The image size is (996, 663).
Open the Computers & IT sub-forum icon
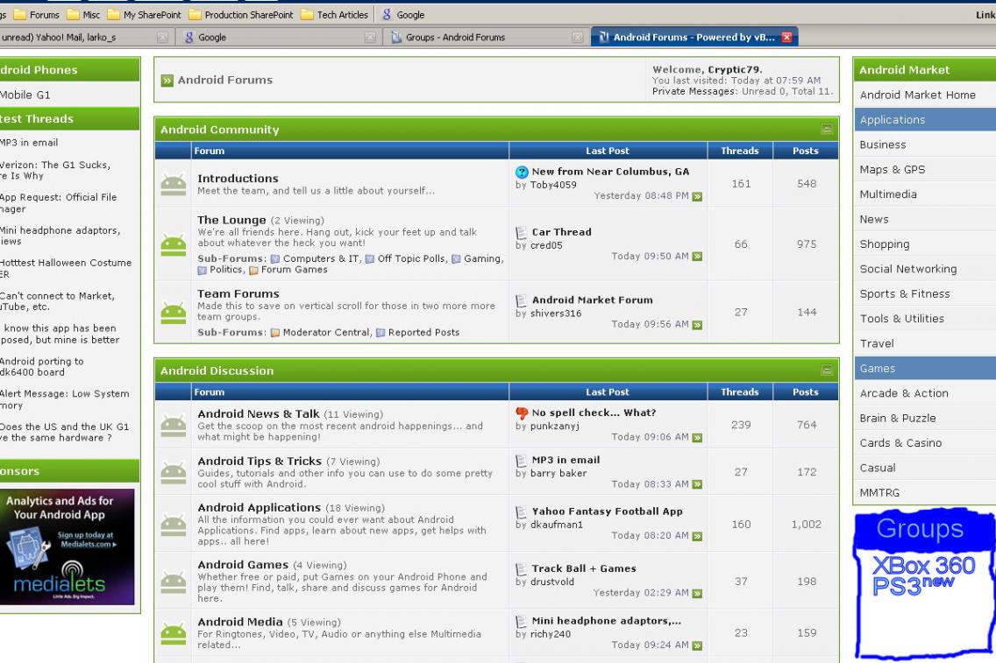tap(274, 258)
